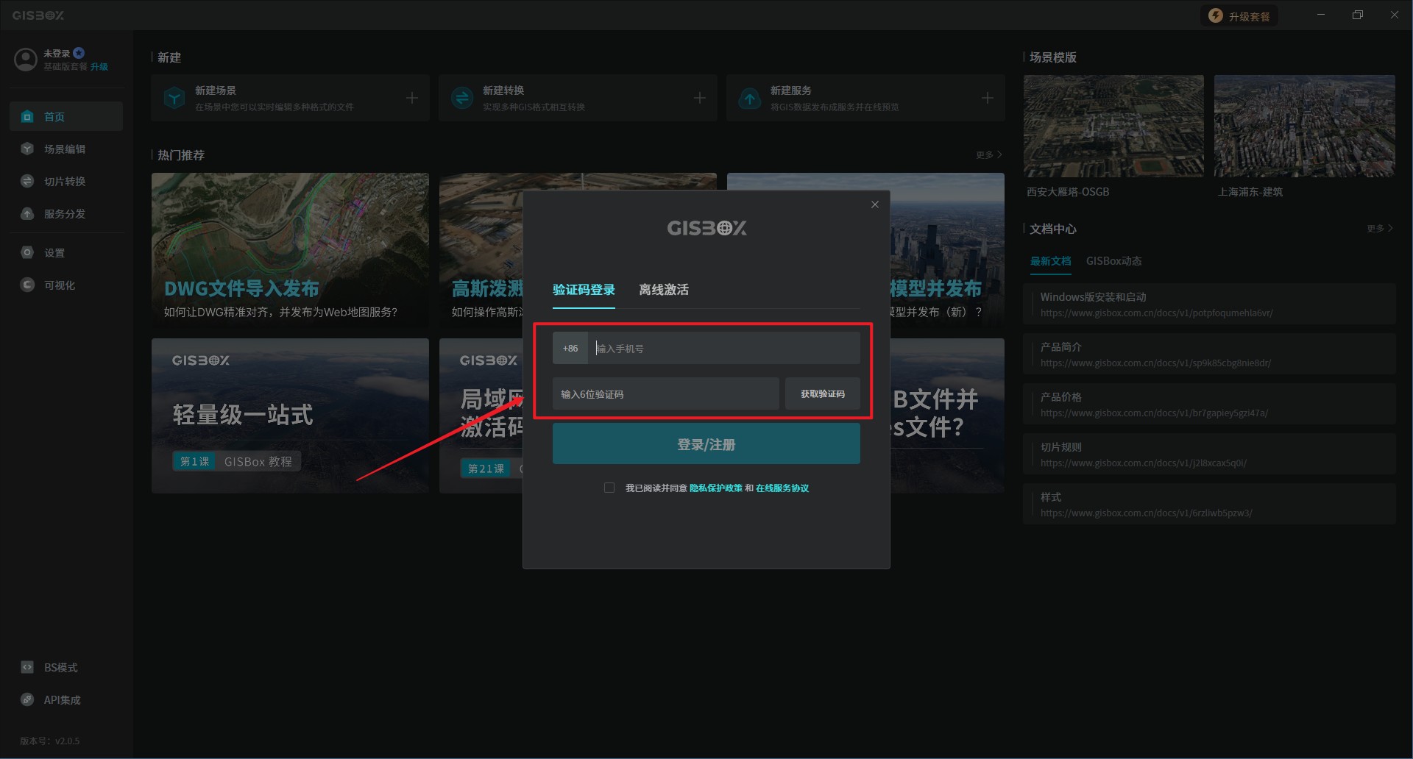Open the Settings (设置) gear icon
This screenshot has width=1413, height=759.
[27, 253]
